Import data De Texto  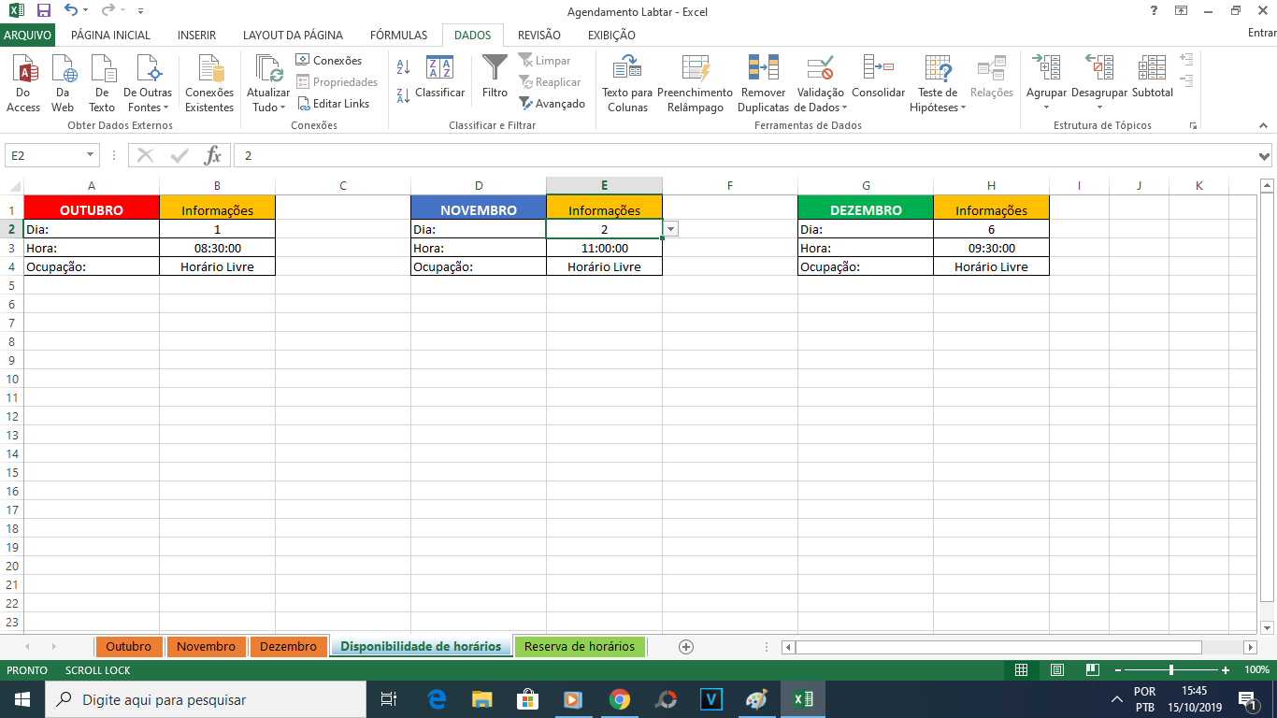pyautogui.click(x=102, y=83)
